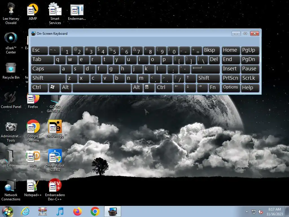Open the GO GO GADGET desktop icon
The image size is (289, 217).
point(55,103)
